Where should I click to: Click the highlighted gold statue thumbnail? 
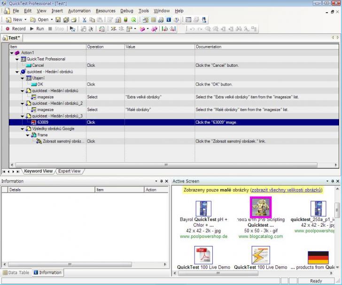pos(260,207)
